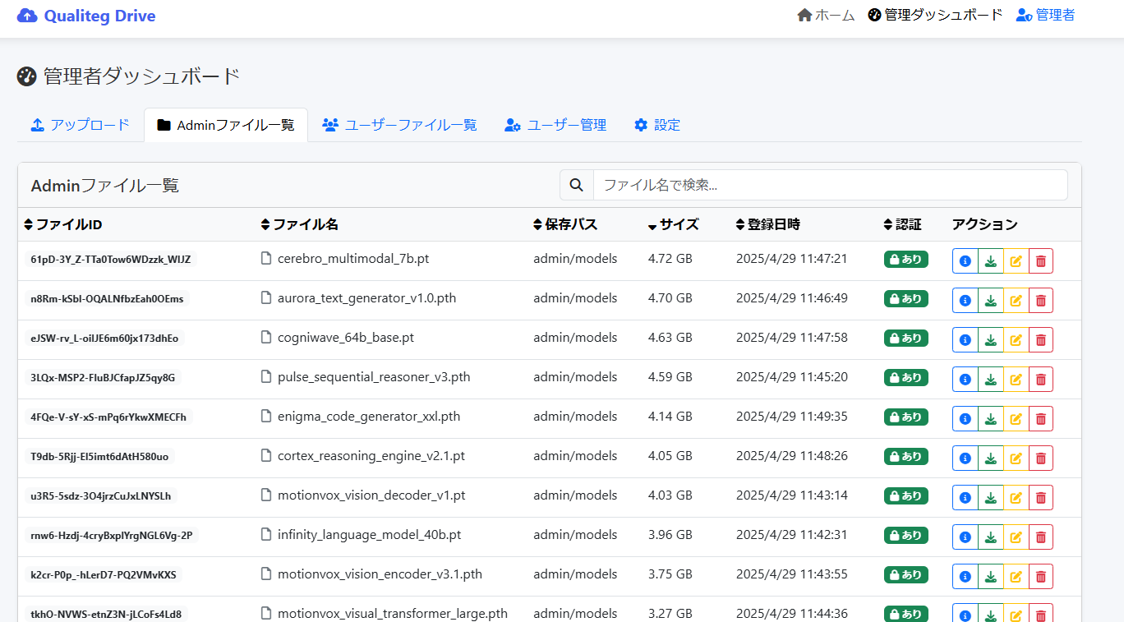1124x622 pixels.
Task: Click file ID T9db-5Rjj-El5imt6dAtH580uo
Action: [x=99, y=456]
